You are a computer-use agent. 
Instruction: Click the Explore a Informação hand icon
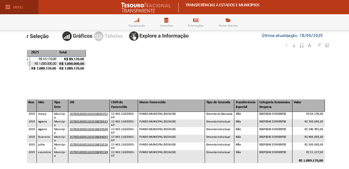coord(134,36)
